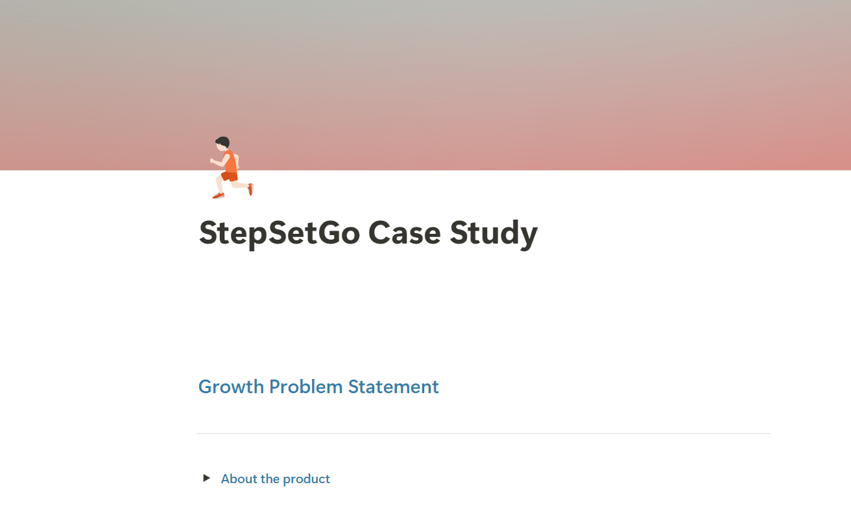
Task: Click the word product in the toggle
Action: [306, 479]
